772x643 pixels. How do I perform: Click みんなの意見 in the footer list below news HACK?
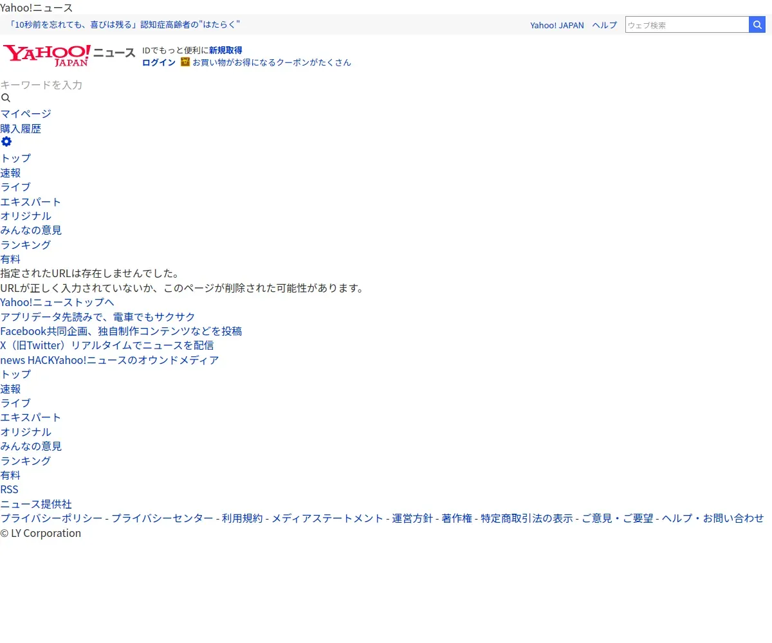pyautogui.click(x=31, y=446)
